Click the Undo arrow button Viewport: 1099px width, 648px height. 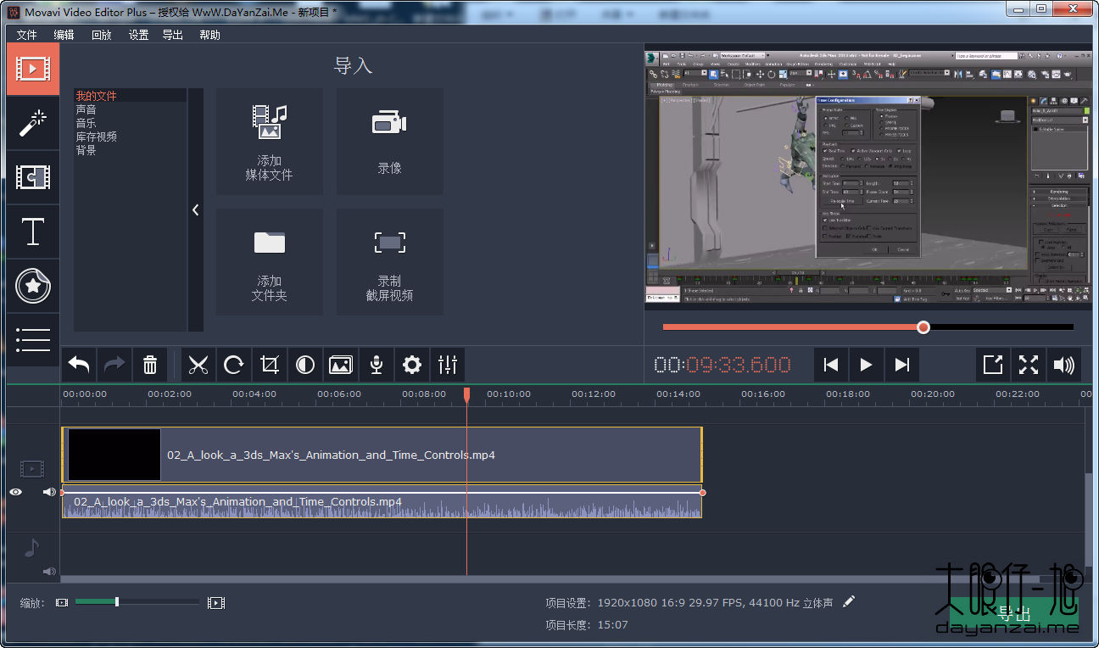click(x=79, y=365)
